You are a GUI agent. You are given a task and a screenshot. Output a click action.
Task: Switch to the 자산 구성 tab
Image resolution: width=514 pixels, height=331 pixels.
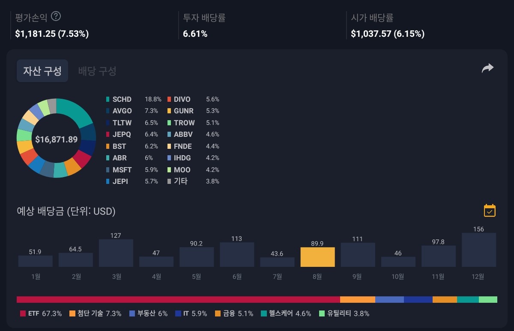click(42, 71)
